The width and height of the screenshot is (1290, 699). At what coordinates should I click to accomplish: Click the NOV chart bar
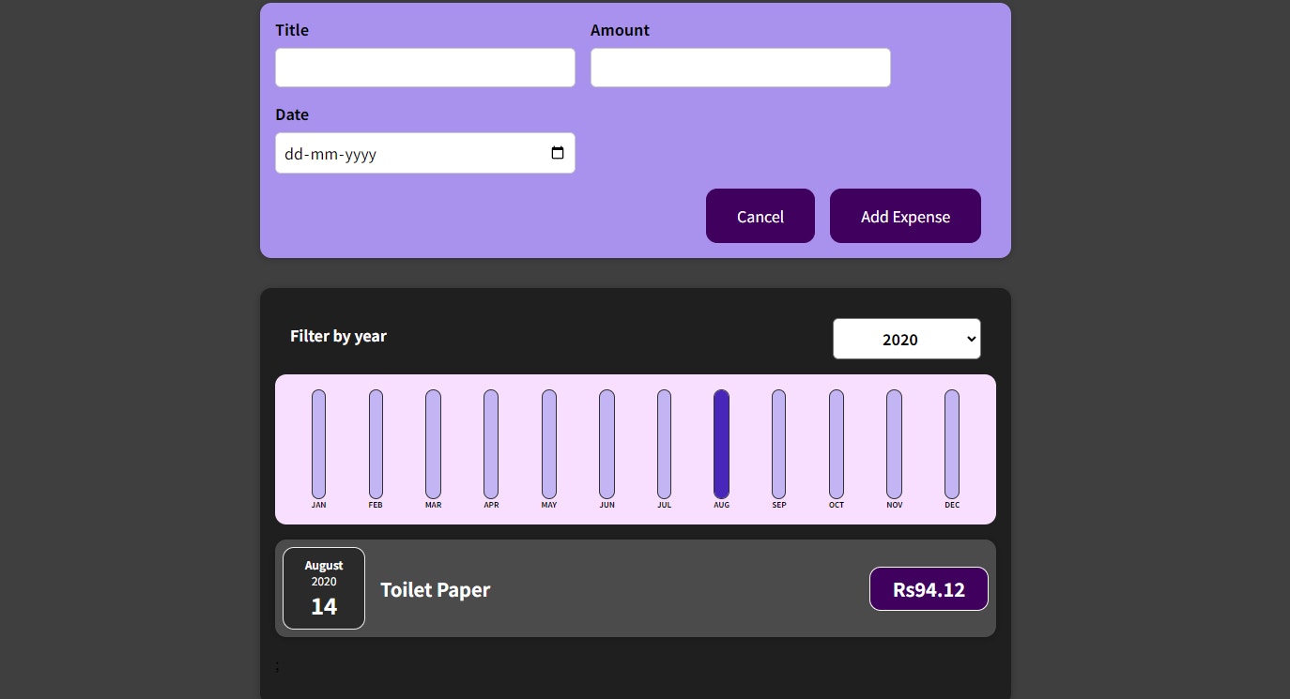point(894,444)
